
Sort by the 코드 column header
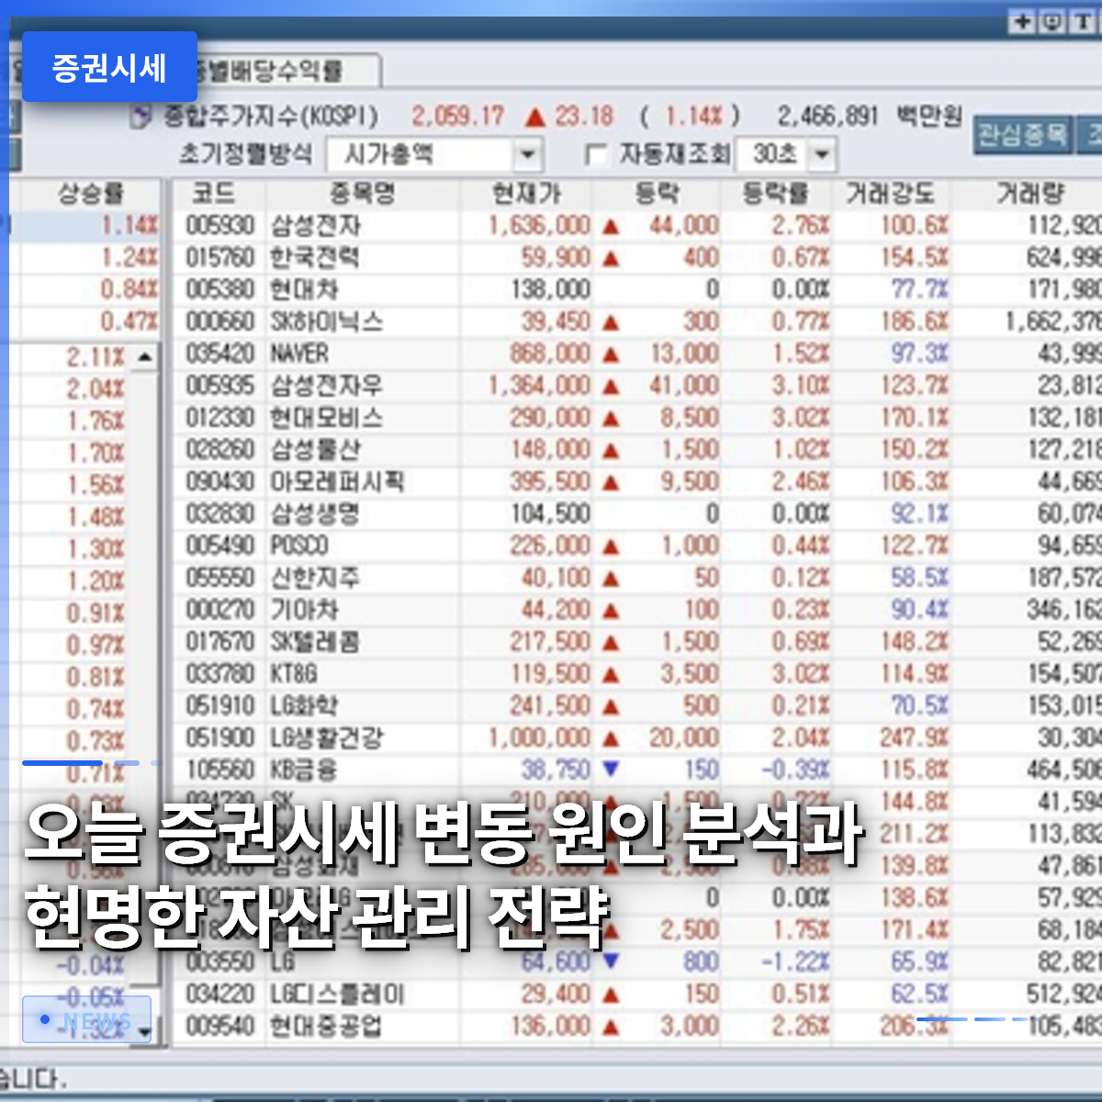pos(213,194)
